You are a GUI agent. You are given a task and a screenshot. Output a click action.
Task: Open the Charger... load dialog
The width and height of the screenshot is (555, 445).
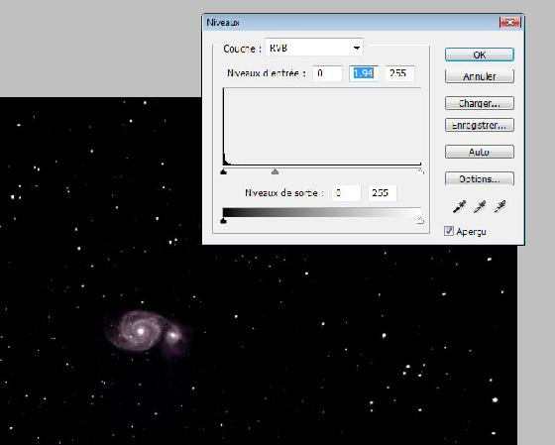pos(480,103)
